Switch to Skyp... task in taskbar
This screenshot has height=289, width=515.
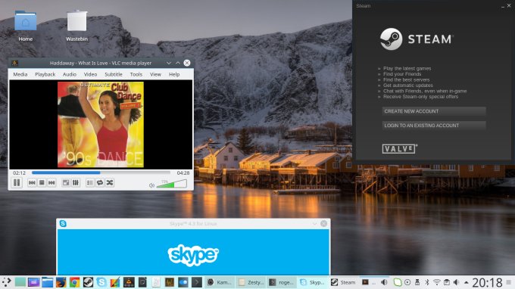pyautogui.click(x=313, y=282)
